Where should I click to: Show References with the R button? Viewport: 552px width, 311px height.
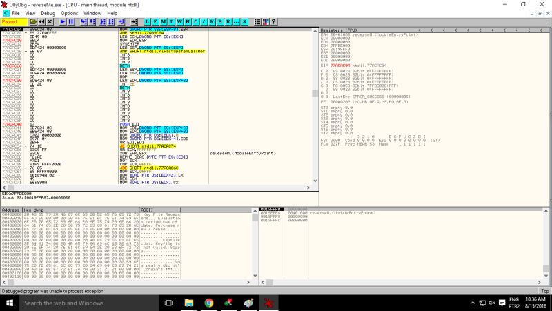click(228, 22)
